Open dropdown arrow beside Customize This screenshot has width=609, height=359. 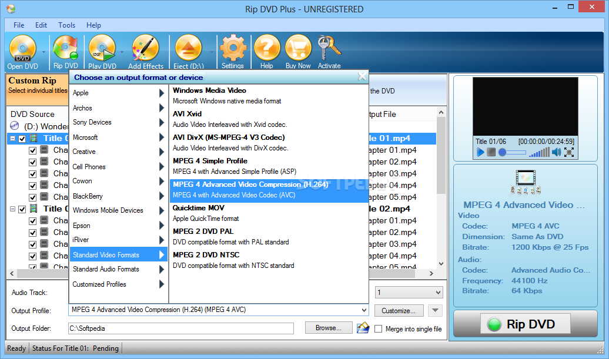tap(436, 310)
